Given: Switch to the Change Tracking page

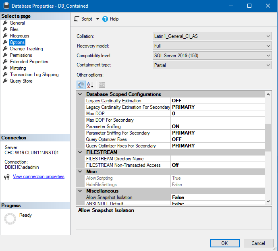Looking at the screenshot, I should [x=26, y=49].
